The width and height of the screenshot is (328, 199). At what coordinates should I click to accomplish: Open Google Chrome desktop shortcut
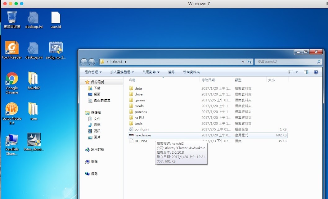click(12, 83)
